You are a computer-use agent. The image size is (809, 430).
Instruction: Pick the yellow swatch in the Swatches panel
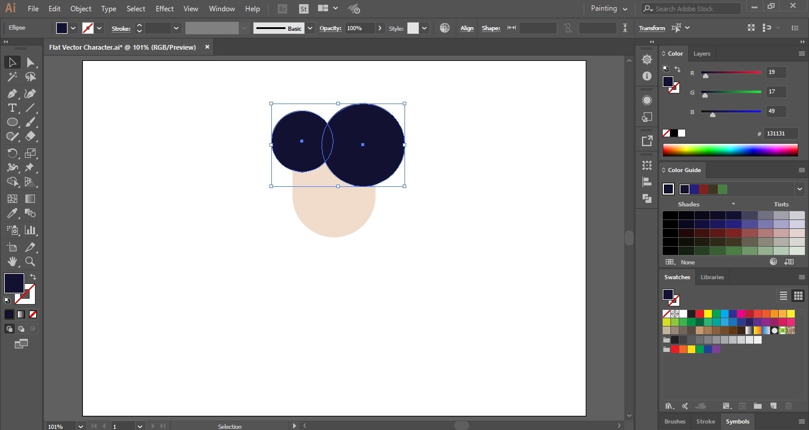point(708,313)
